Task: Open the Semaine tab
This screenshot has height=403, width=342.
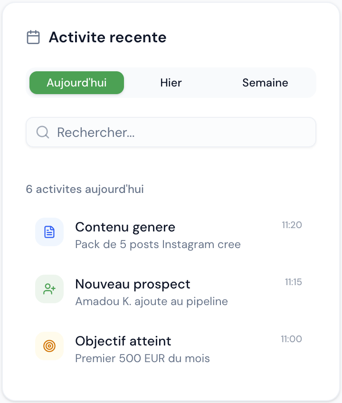Action: tap(265, 83)
